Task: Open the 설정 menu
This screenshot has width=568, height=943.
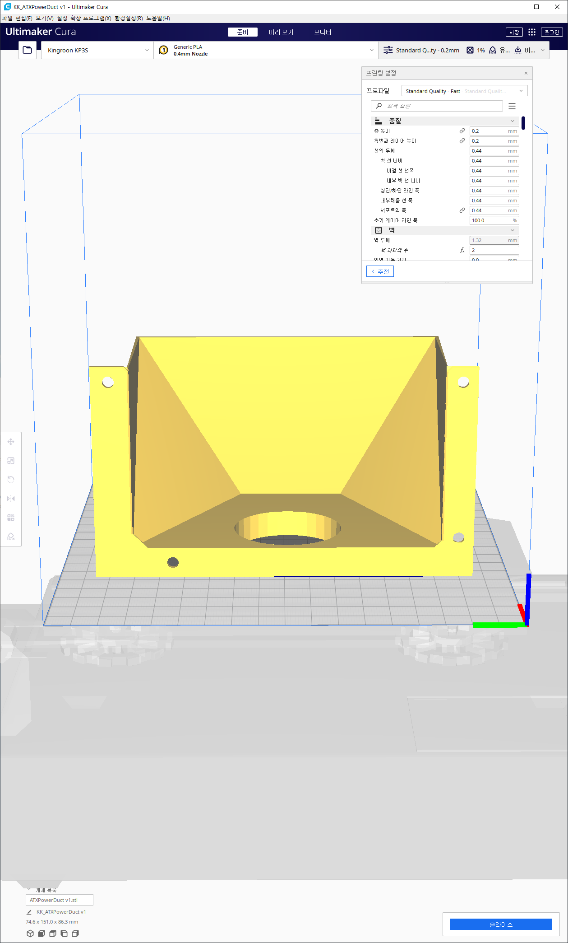Action: (62, 18)
